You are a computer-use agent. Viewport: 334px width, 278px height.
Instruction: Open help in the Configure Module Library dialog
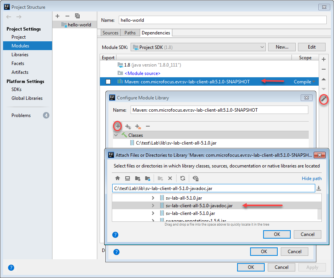click(116, 252)
